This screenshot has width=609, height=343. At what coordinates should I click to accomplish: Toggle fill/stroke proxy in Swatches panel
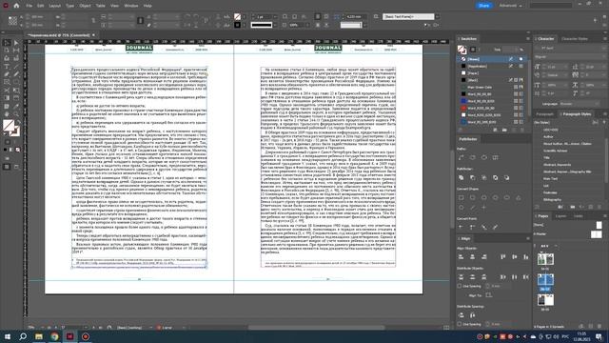(x=462, y=50)
